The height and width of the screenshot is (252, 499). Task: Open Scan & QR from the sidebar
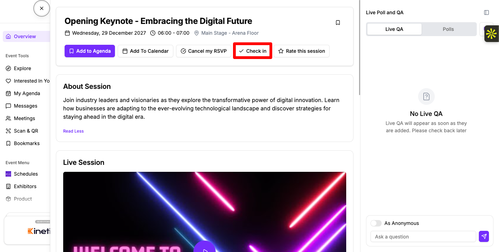click(26, 131)
